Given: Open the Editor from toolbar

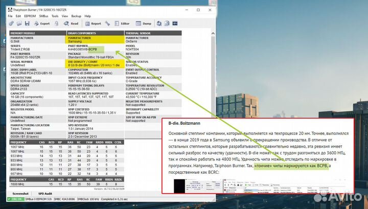Looking at the screenshot, I should [122, 23].
